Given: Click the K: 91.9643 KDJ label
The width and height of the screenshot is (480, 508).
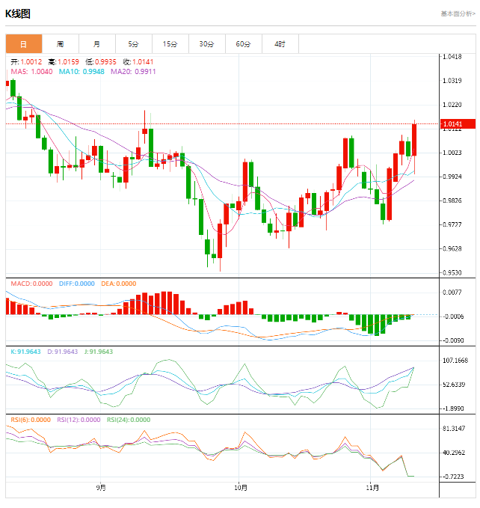Looking at the screenshot, I should [x=25, y=352].
